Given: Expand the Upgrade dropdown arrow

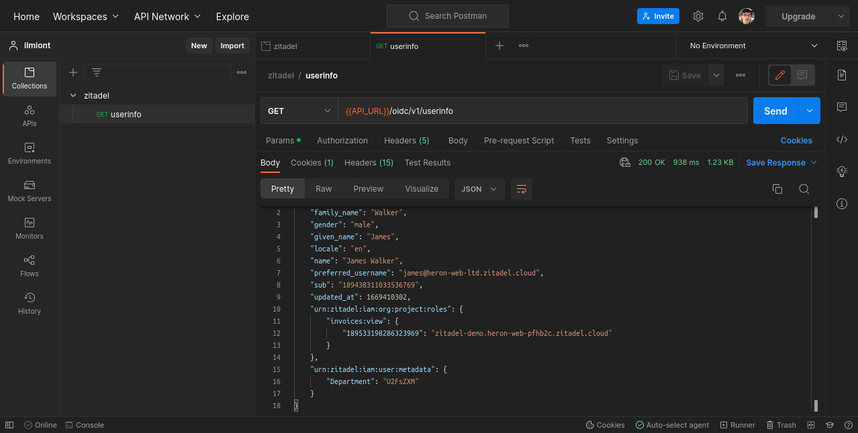Looking at the screenshot, I should (x=841, y=16).
